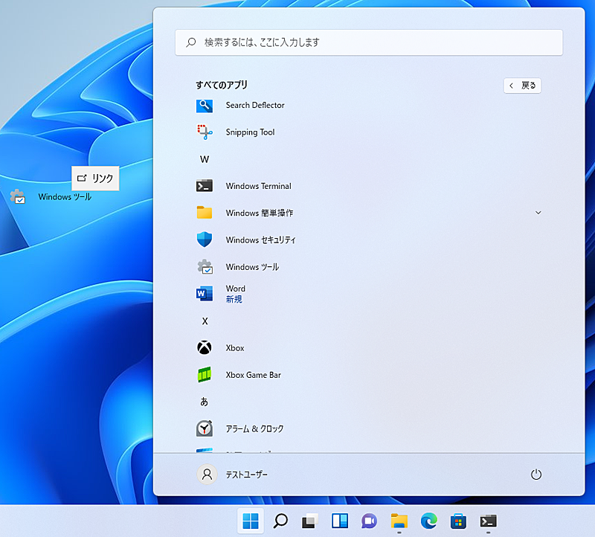Open アラーム & クロック clock icon
The image size is (595, 537).
[x=204, y=428]
